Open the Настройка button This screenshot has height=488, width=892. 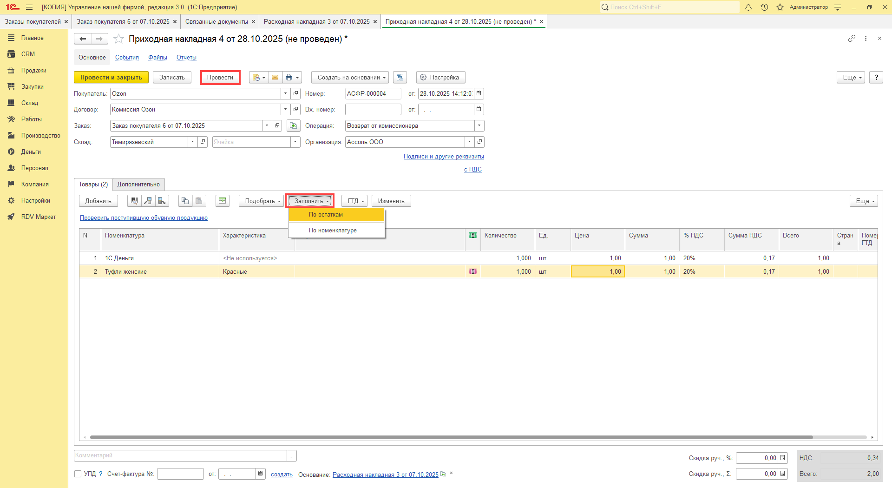440,77
